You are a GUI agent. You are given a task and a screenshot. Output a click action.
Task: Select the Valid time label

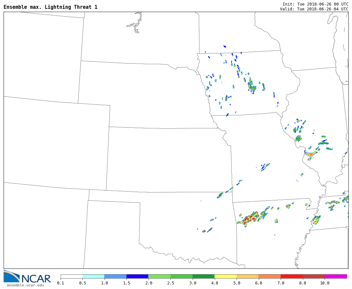[314, 9]
